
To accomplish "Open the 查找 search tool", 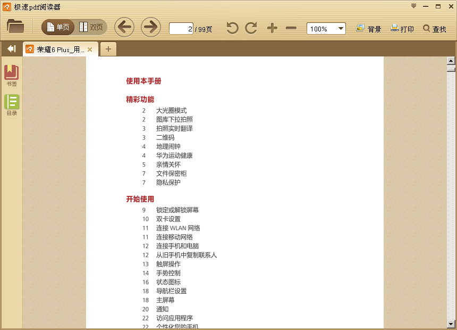I will 436,28.
